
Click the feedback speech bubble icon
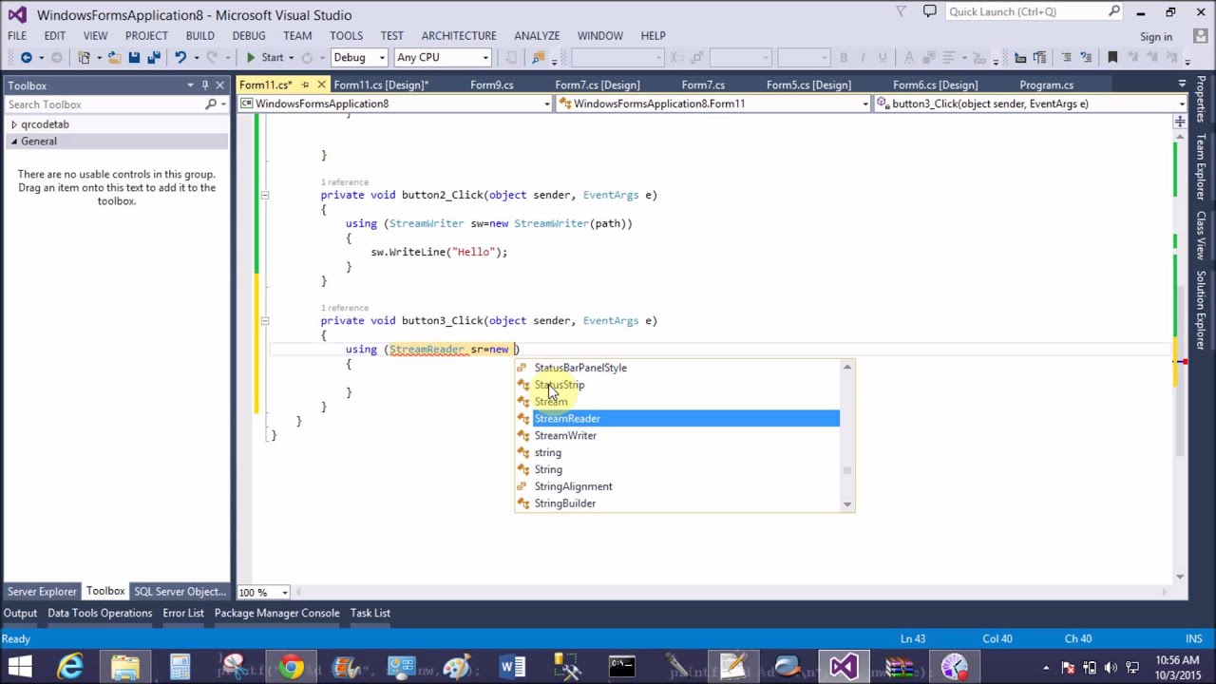pyautogui.click(x=929, y=11)
